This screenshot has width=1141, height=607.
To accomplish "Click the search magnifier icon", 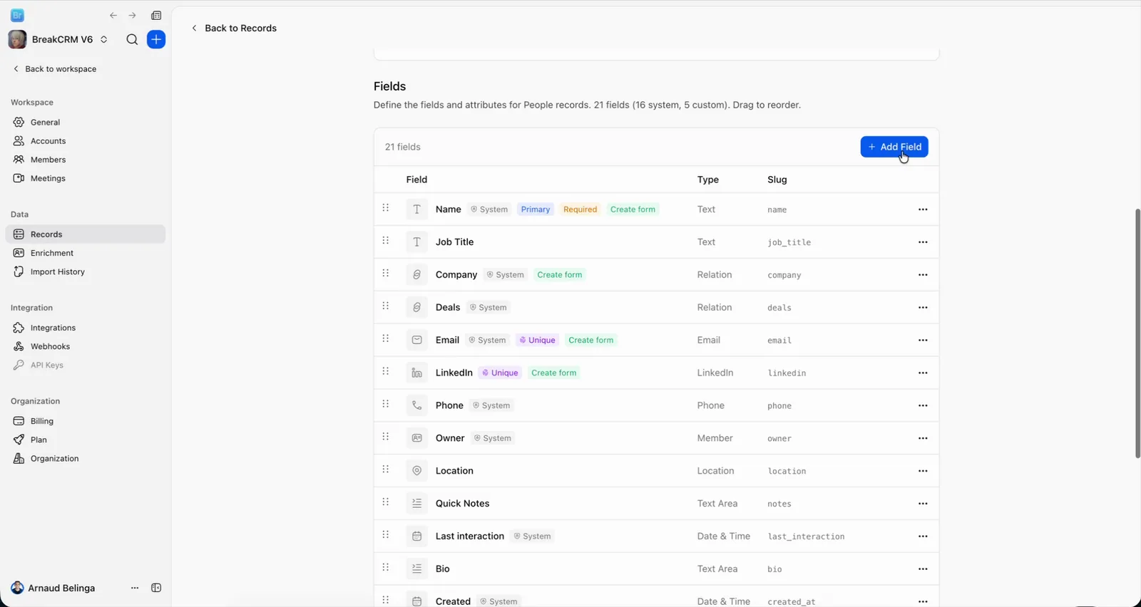I will (x=132, y=39).
